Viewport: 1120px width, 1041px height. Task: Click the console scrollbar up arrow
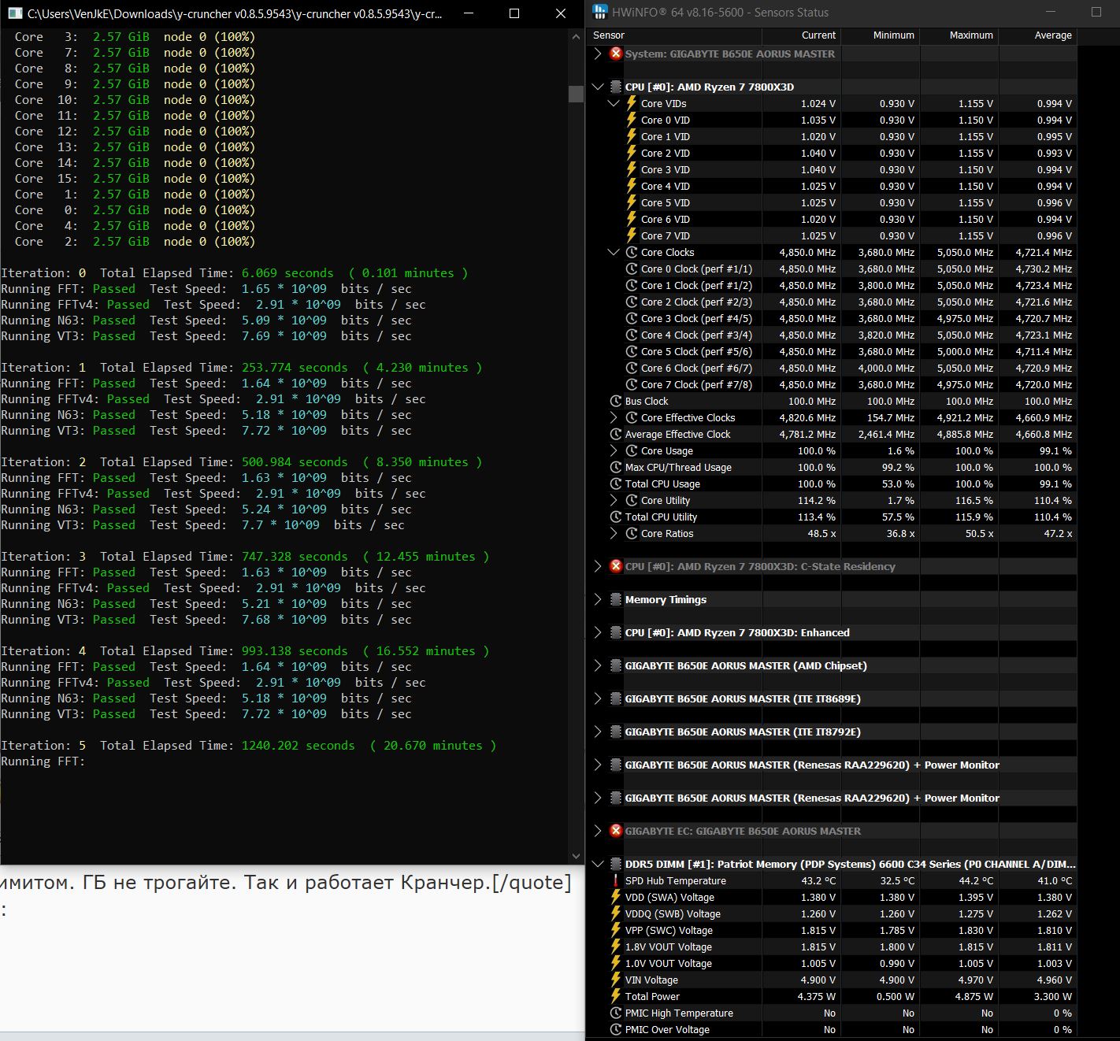pyautogui.click(x=576, y=37)
